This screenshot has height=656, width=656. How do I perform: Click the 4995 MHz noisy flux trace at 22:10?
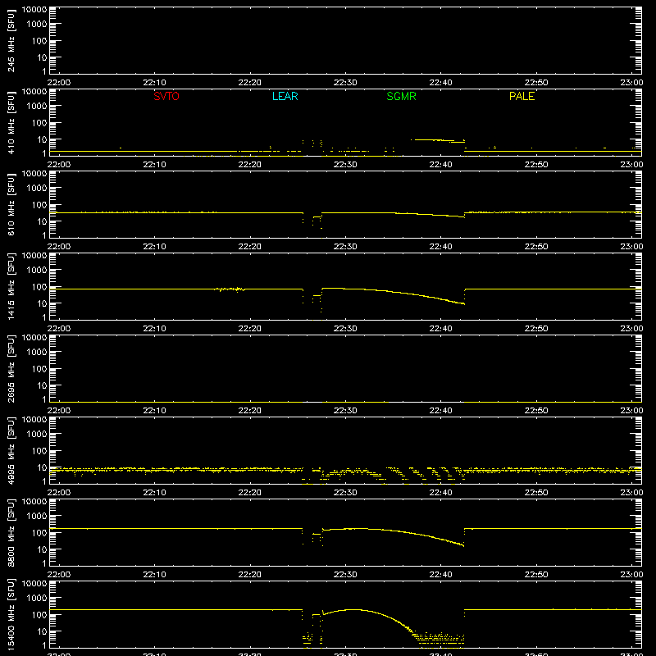point(154,470)
